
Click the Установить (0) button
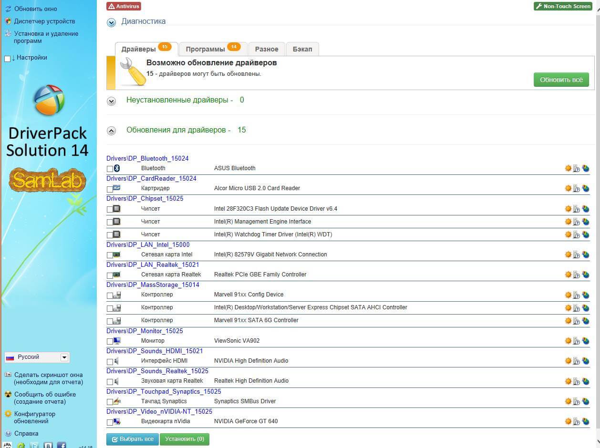185,439
